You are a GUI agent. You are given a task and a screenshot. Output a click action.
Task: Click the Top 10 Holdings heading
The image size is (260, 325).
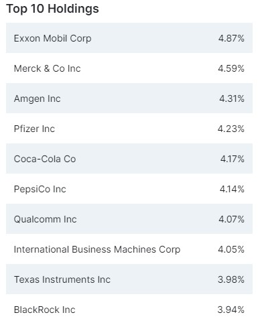pos(52,9)
